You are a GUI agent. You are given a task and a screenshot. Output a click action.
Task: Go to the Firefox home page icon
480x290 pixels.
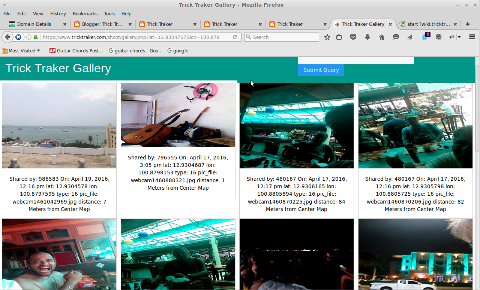point(382,37)
